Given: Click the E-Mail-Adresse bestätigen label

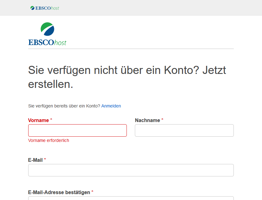Looking at the screenshot, I should tap(59, 192).
